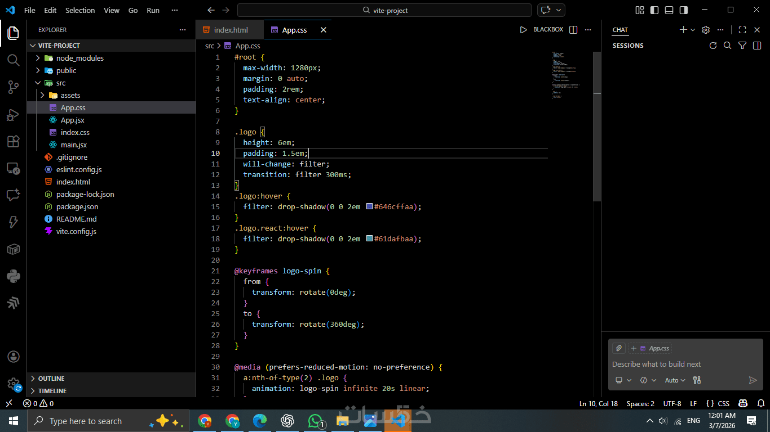Screen dimensions: 770x432
Task: Click the split editor right icon
Action: click(573, 30)
